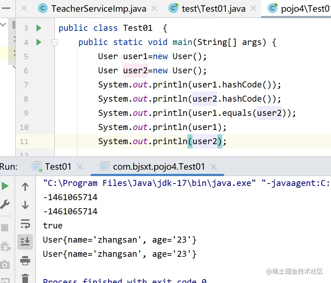
Task: Click user1 variable declaration on line 5
Action: (135, 56)
